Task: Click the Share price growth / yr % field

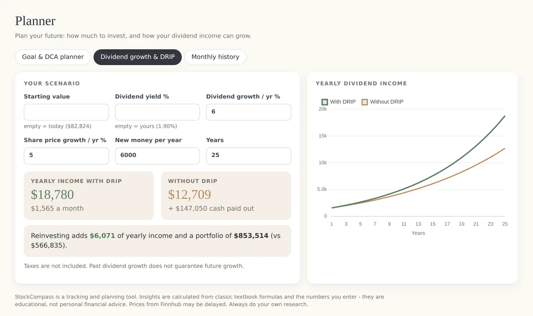Action: (x=66, y=156)
